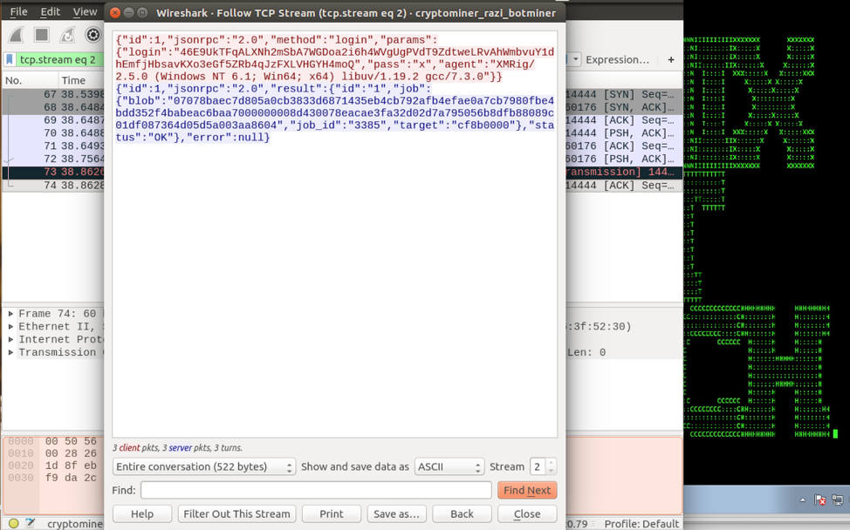
Task: Open the ASCII data format dropdown
Action: click(449, 467)
